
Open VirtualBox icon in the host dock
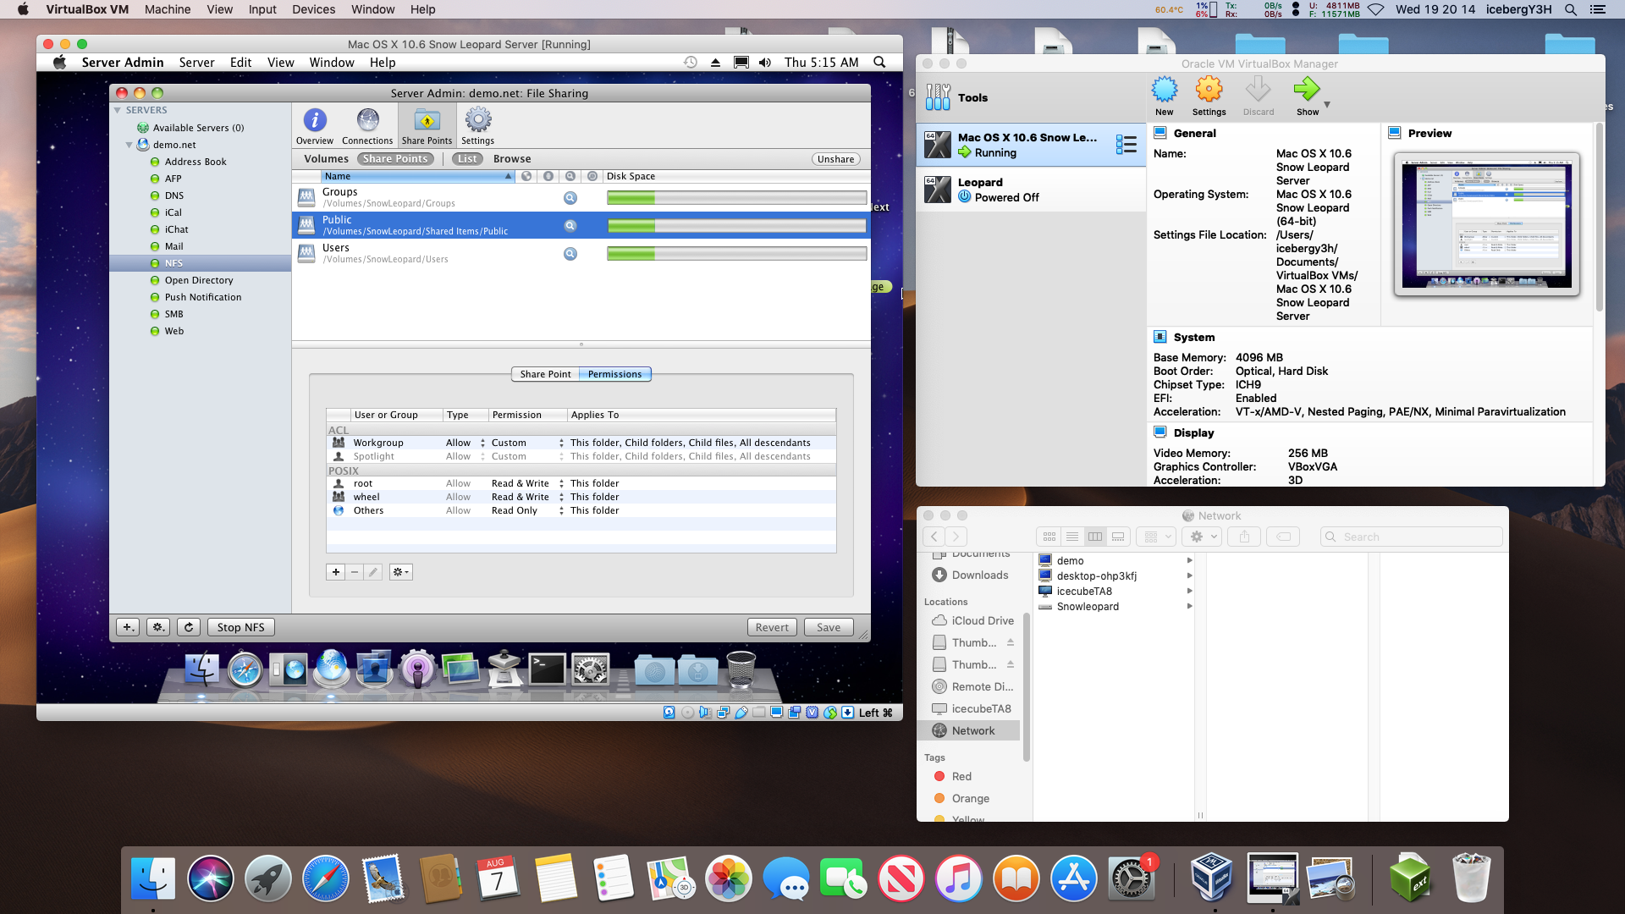(x=1211, y=878)
